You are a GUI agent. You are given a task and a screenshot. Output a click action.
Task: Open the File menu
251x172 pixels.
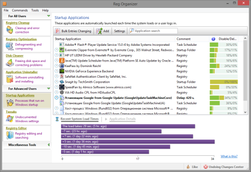click(x=6, y=10)
